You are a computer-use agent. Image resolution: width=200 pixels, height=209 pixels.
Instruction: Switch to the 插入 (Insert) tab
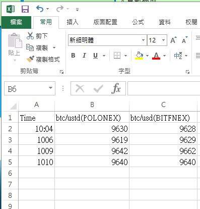point(73,22)
